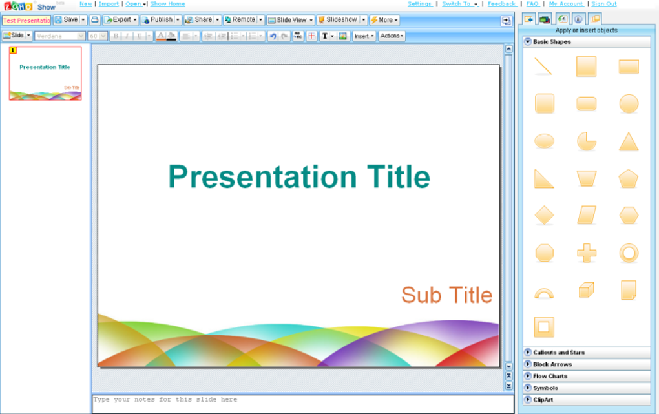Insert the pentagon shape
The height and width of the screenshot is (414, 659).
pos(629,179)
